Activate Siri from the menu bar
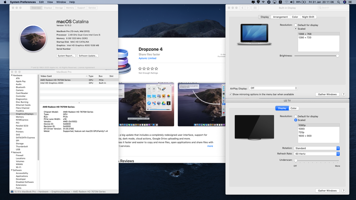Screen dimensions: 356x200 point(345,2)
